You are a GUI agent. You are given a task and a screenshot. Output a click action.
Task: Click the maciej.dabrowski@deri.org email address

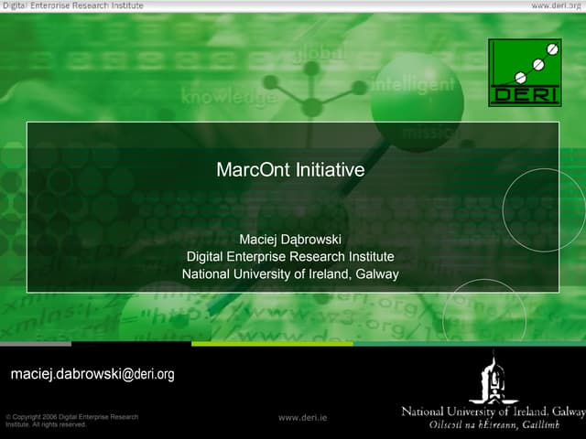pos(92,374)
